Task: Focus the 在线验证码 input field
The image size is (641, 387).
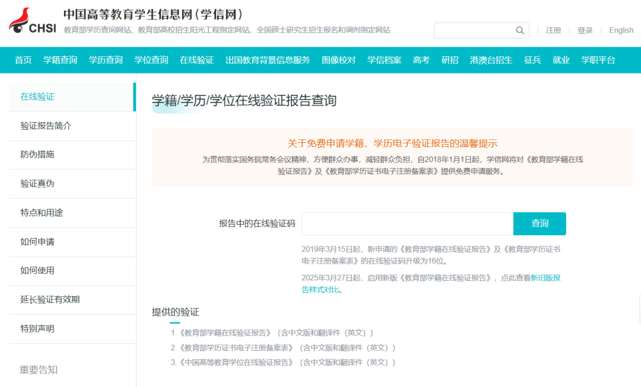Action: (407, 224)
